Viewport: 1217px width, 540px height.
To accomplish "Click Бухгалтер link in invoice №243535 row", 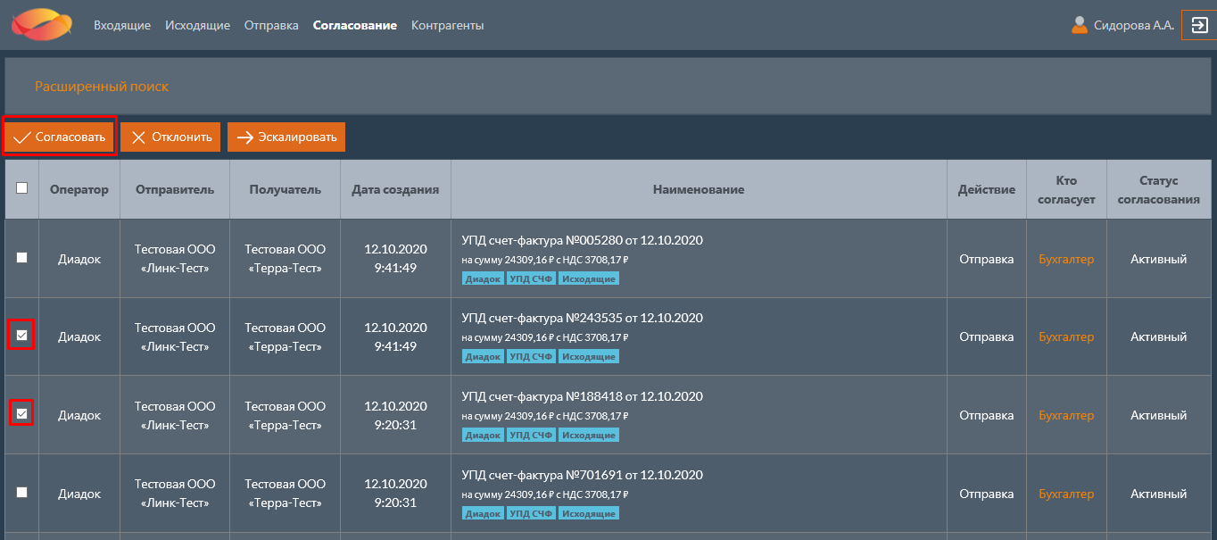I will [1066, 336].
